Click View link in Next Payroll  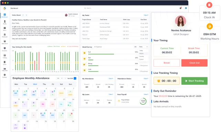pos(146,94)
